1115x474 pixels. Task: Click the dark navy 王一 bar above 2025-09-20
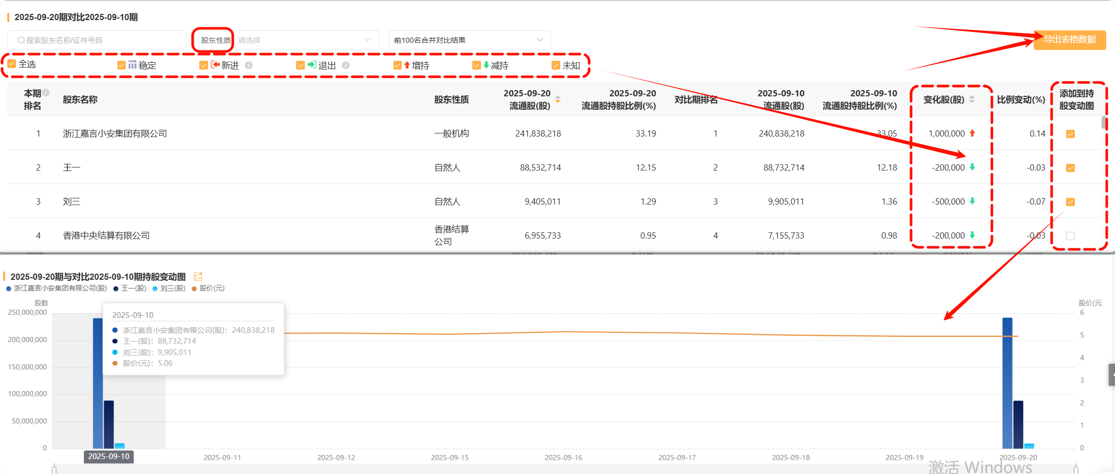[x=1018, y=425]
